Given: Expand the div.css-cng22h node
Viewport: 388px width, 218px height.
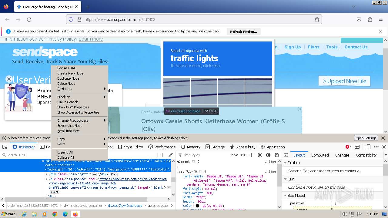Looking at the screenshot, I should [x=46, y=174].
